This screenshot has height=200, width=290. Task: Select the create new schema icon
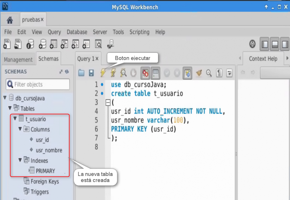[42, 44]
